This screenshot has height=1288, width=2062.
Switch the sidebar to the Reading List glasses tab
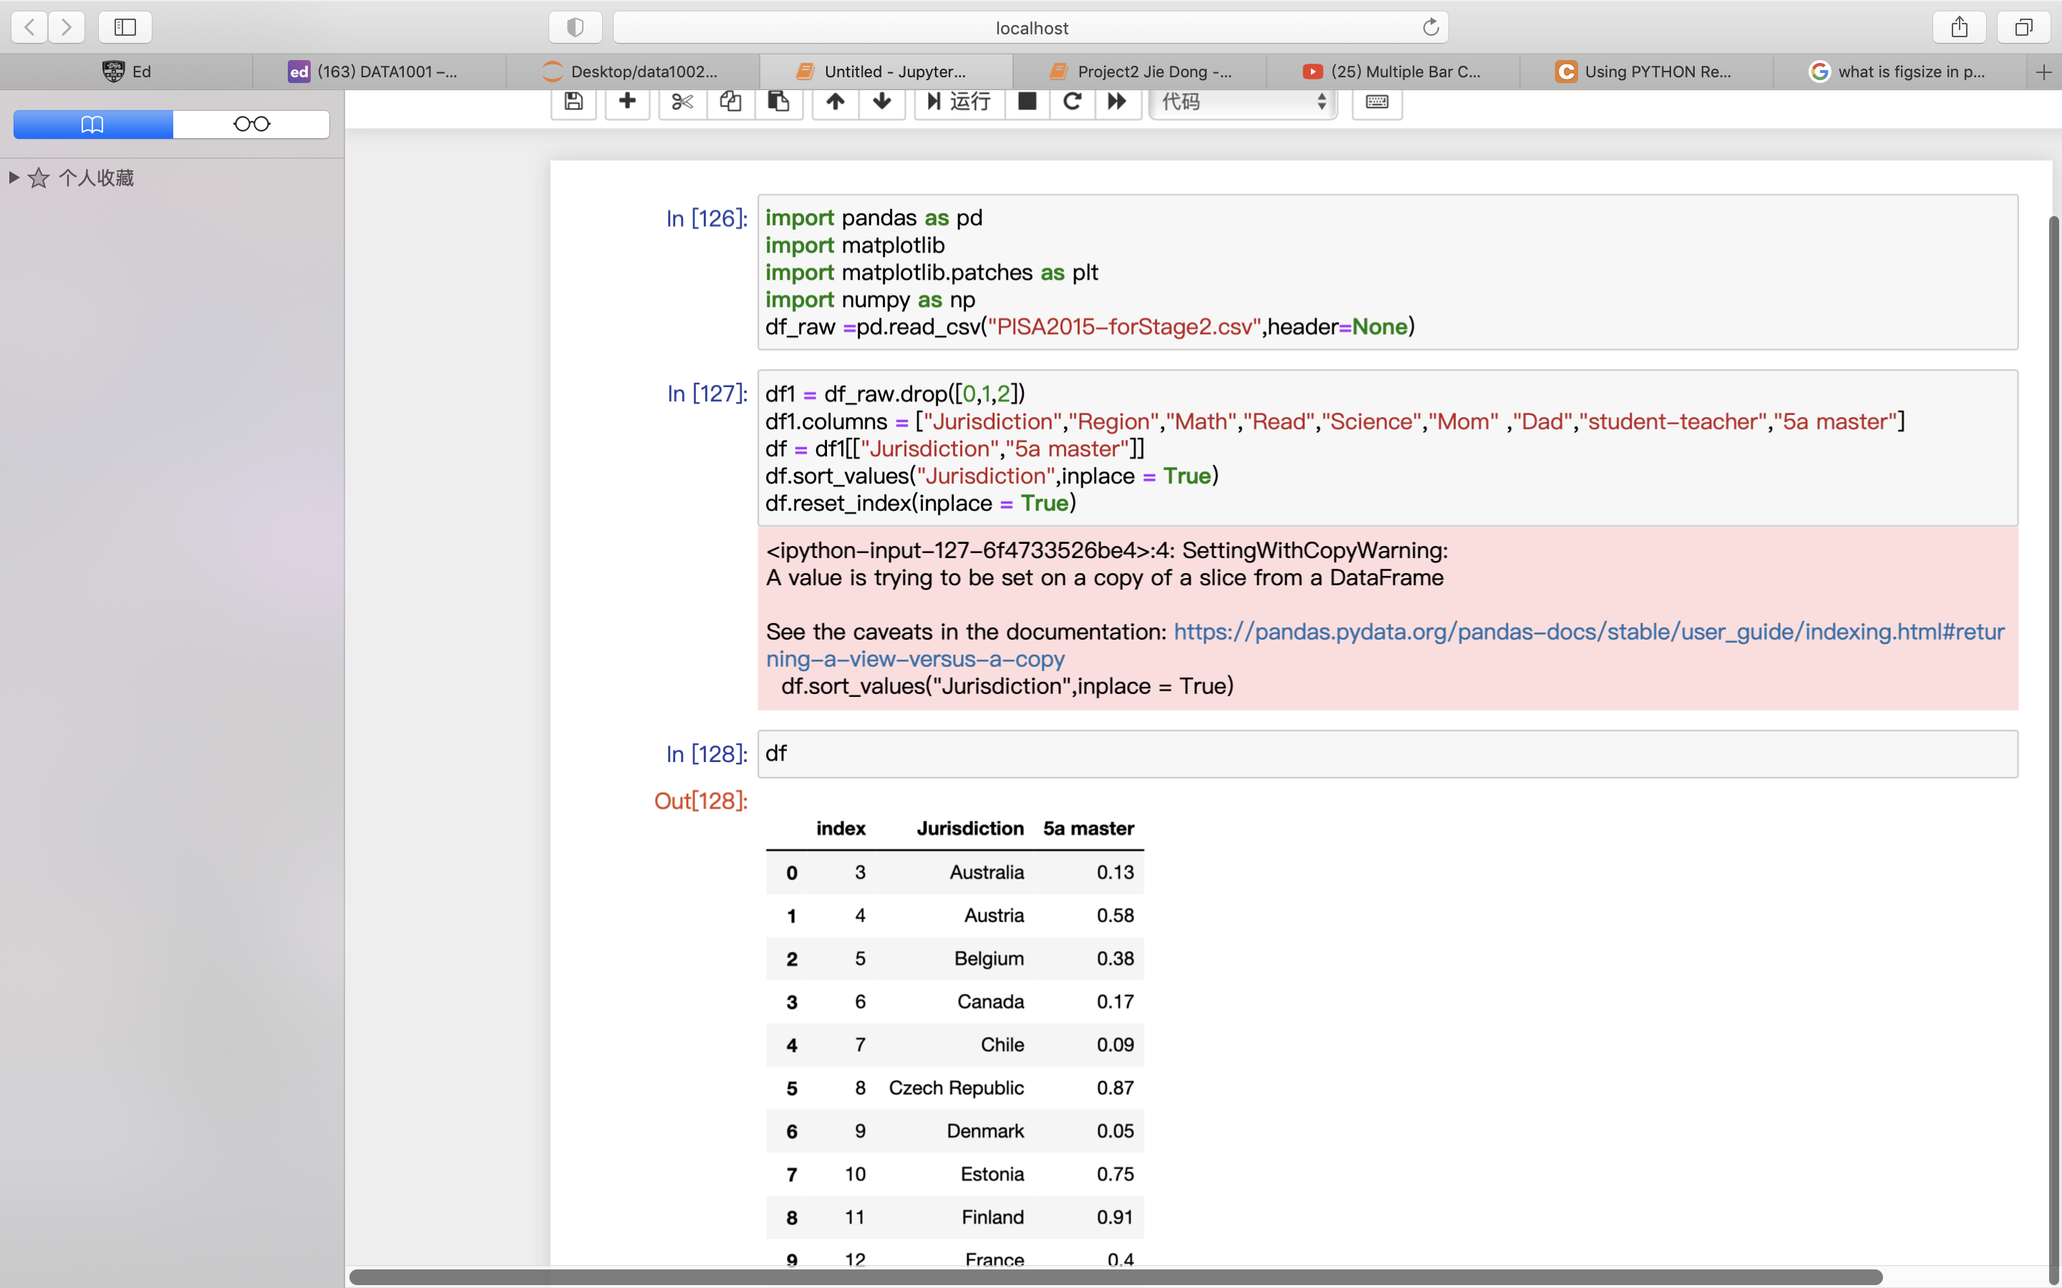tap(251, 125)
